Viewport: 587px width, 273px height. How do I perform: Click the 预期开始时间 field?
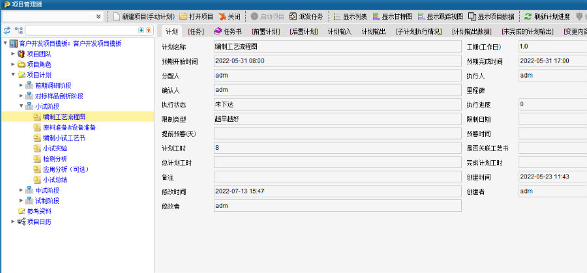click(338, 61)
